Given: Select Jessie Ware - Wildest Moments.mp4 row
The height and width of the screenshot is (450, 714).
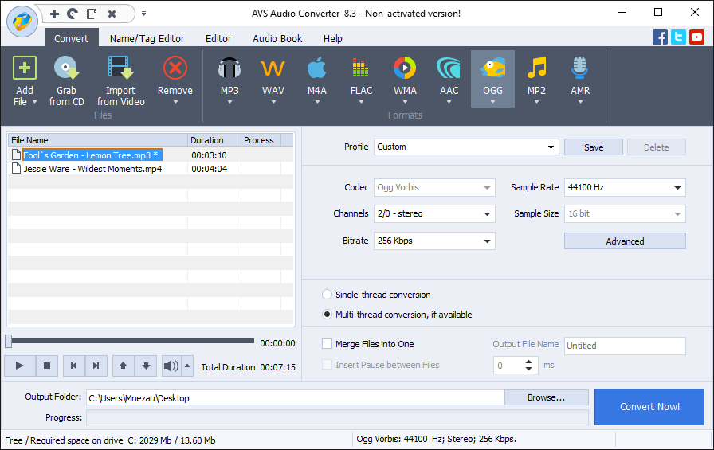Looking at the screenshot, I should click(x=151, y=169).
